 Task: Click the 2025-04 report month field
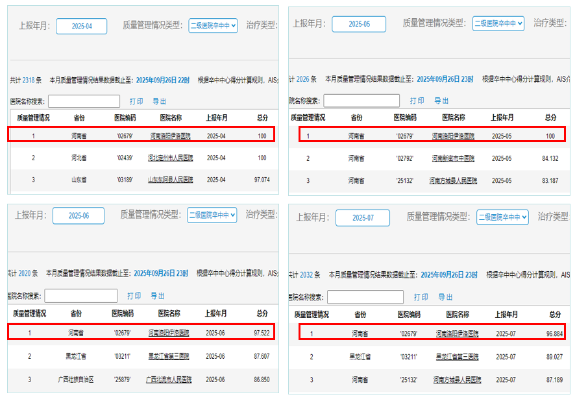tap(81, 26)
